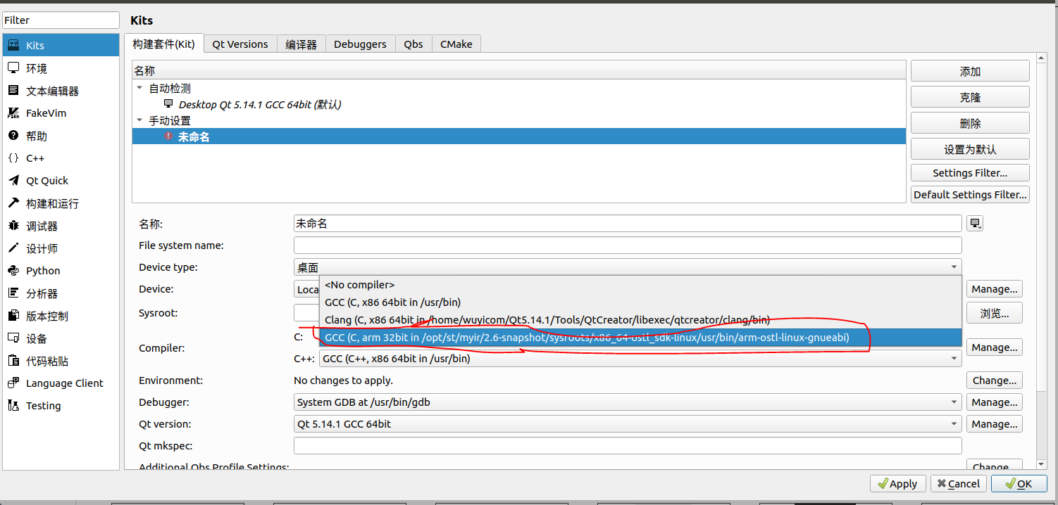
Task: Click the File system name input field
Action: click(x=628, y=245)
